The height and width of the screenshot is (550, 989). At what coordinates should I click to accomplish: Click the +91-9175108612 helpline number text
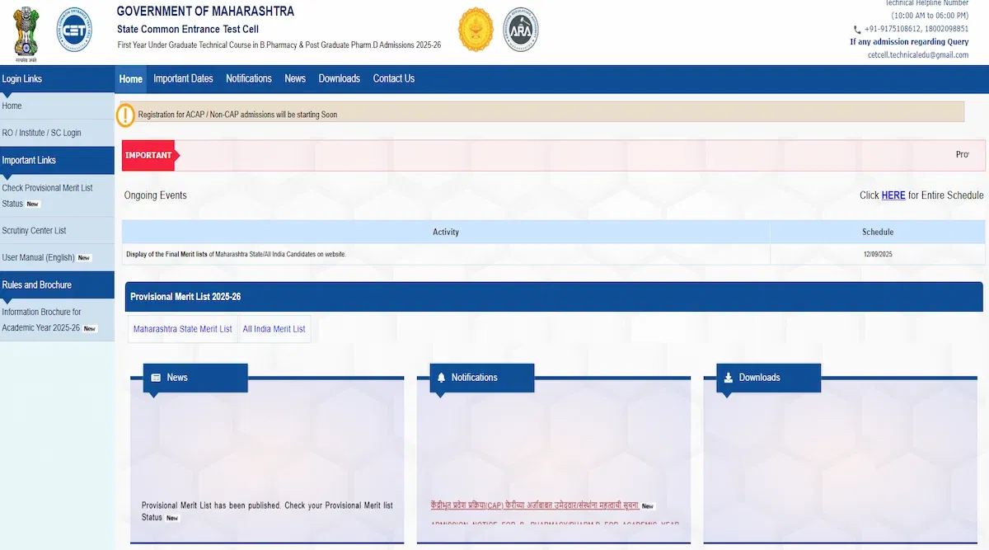pyautogui.click(x=893, y=29)
